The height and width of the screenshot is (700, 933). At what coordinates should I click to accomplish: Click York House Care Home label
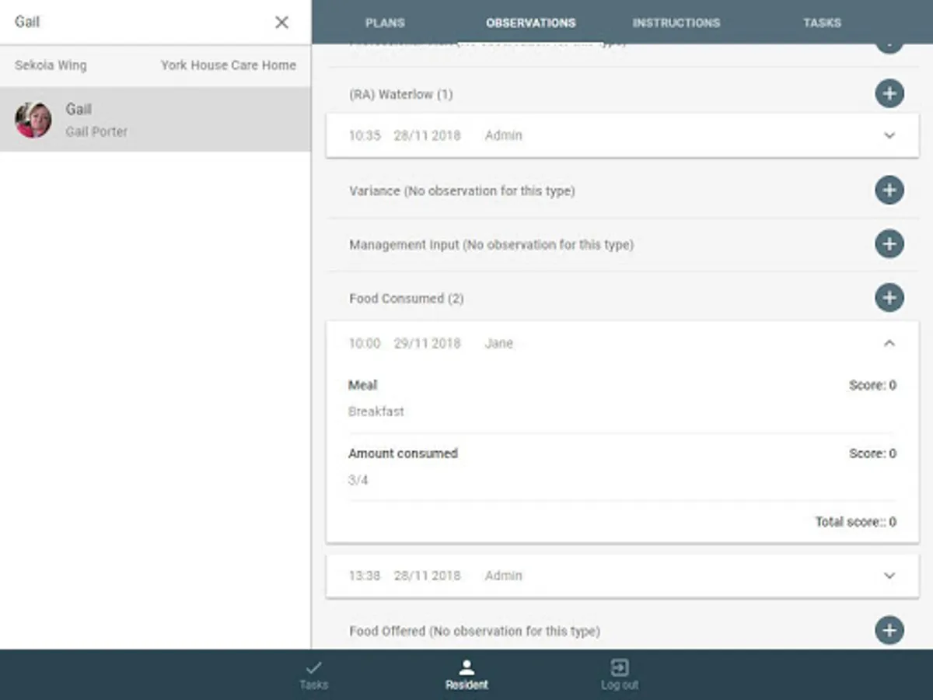(x=229, y=65)
